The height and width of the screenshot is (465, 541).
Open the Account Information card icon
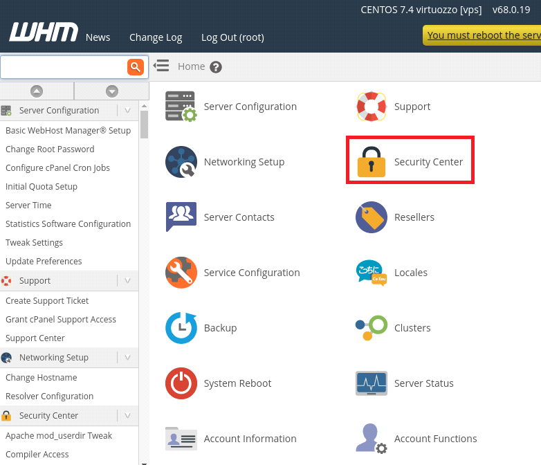pyautogui.click(x=181, y=439)
